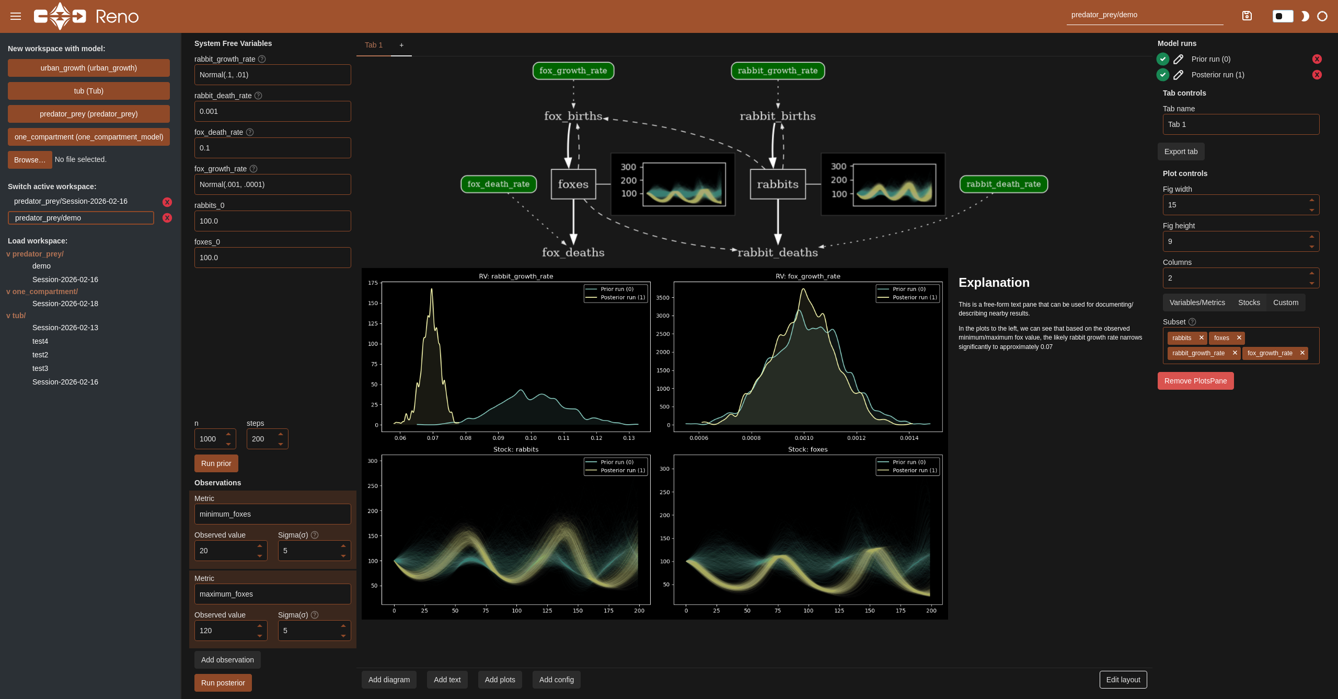This screenshot has height=699, width=1338.
Task: Click the fox_death_rate input field
Action: click(272, 148)
